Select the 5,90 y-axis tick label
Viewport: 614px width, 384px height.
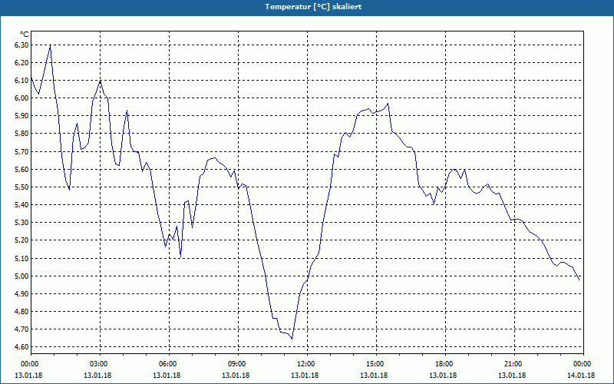[21, 116]
